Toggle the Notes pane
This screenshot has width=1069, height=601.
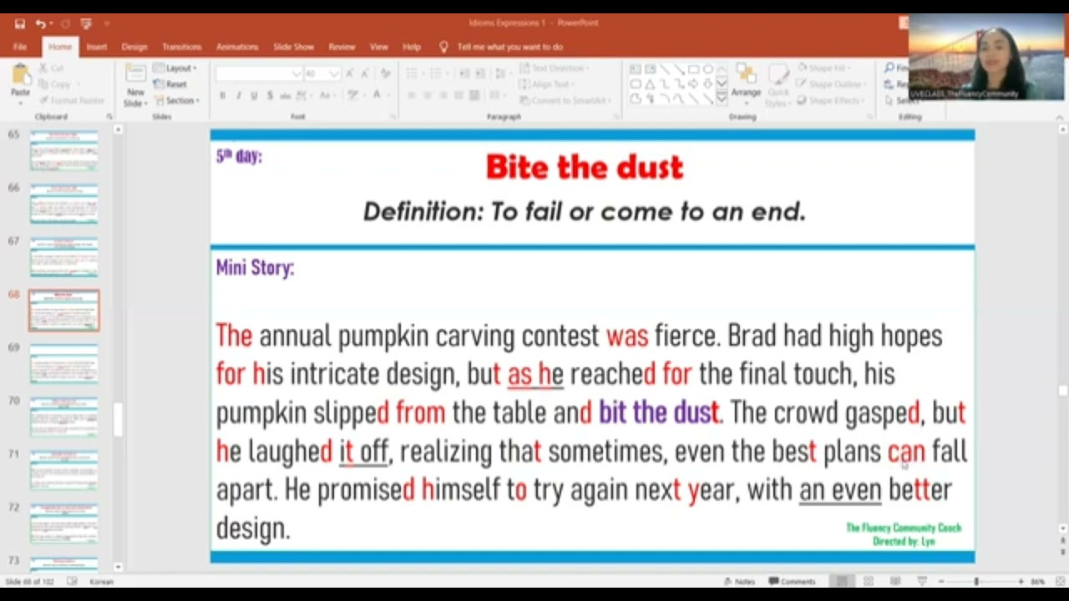740,581
